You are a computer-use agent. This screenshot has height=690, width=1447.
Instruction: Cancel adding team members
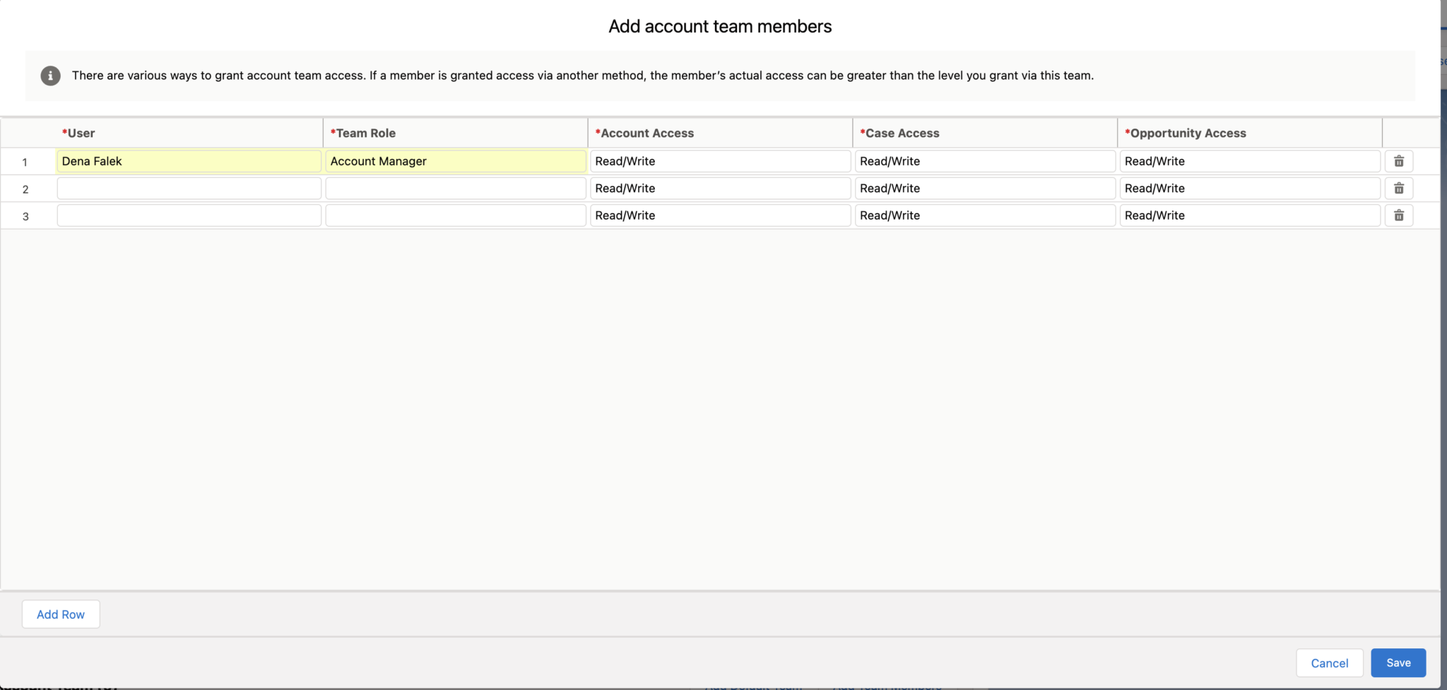coord(1329,663)
